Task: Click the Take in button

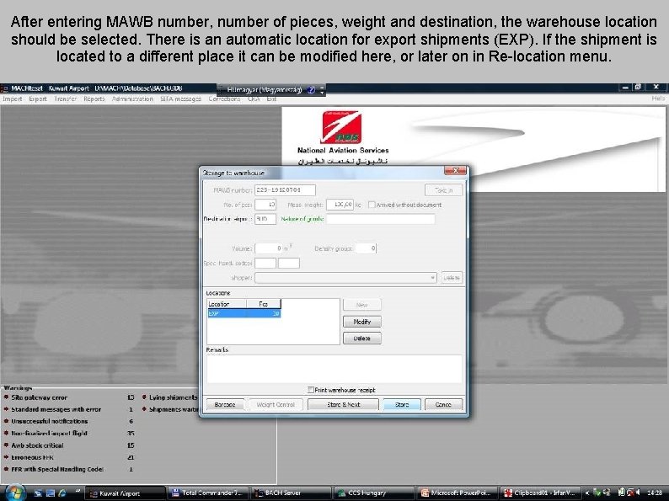Action: [443, 190]
